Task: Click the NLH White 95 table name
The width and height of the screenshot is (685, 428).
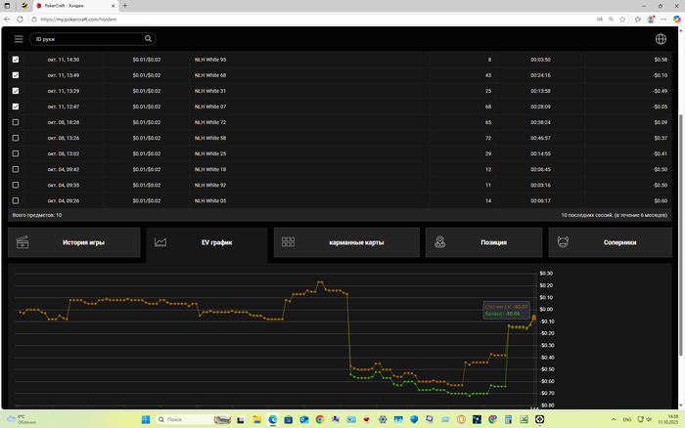Action: (x=210, y=60)
